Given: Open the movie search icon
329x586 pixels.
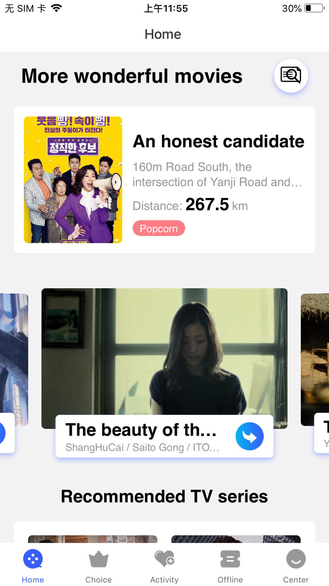Looking at the screenshot, I should click(x=291, y=75).
